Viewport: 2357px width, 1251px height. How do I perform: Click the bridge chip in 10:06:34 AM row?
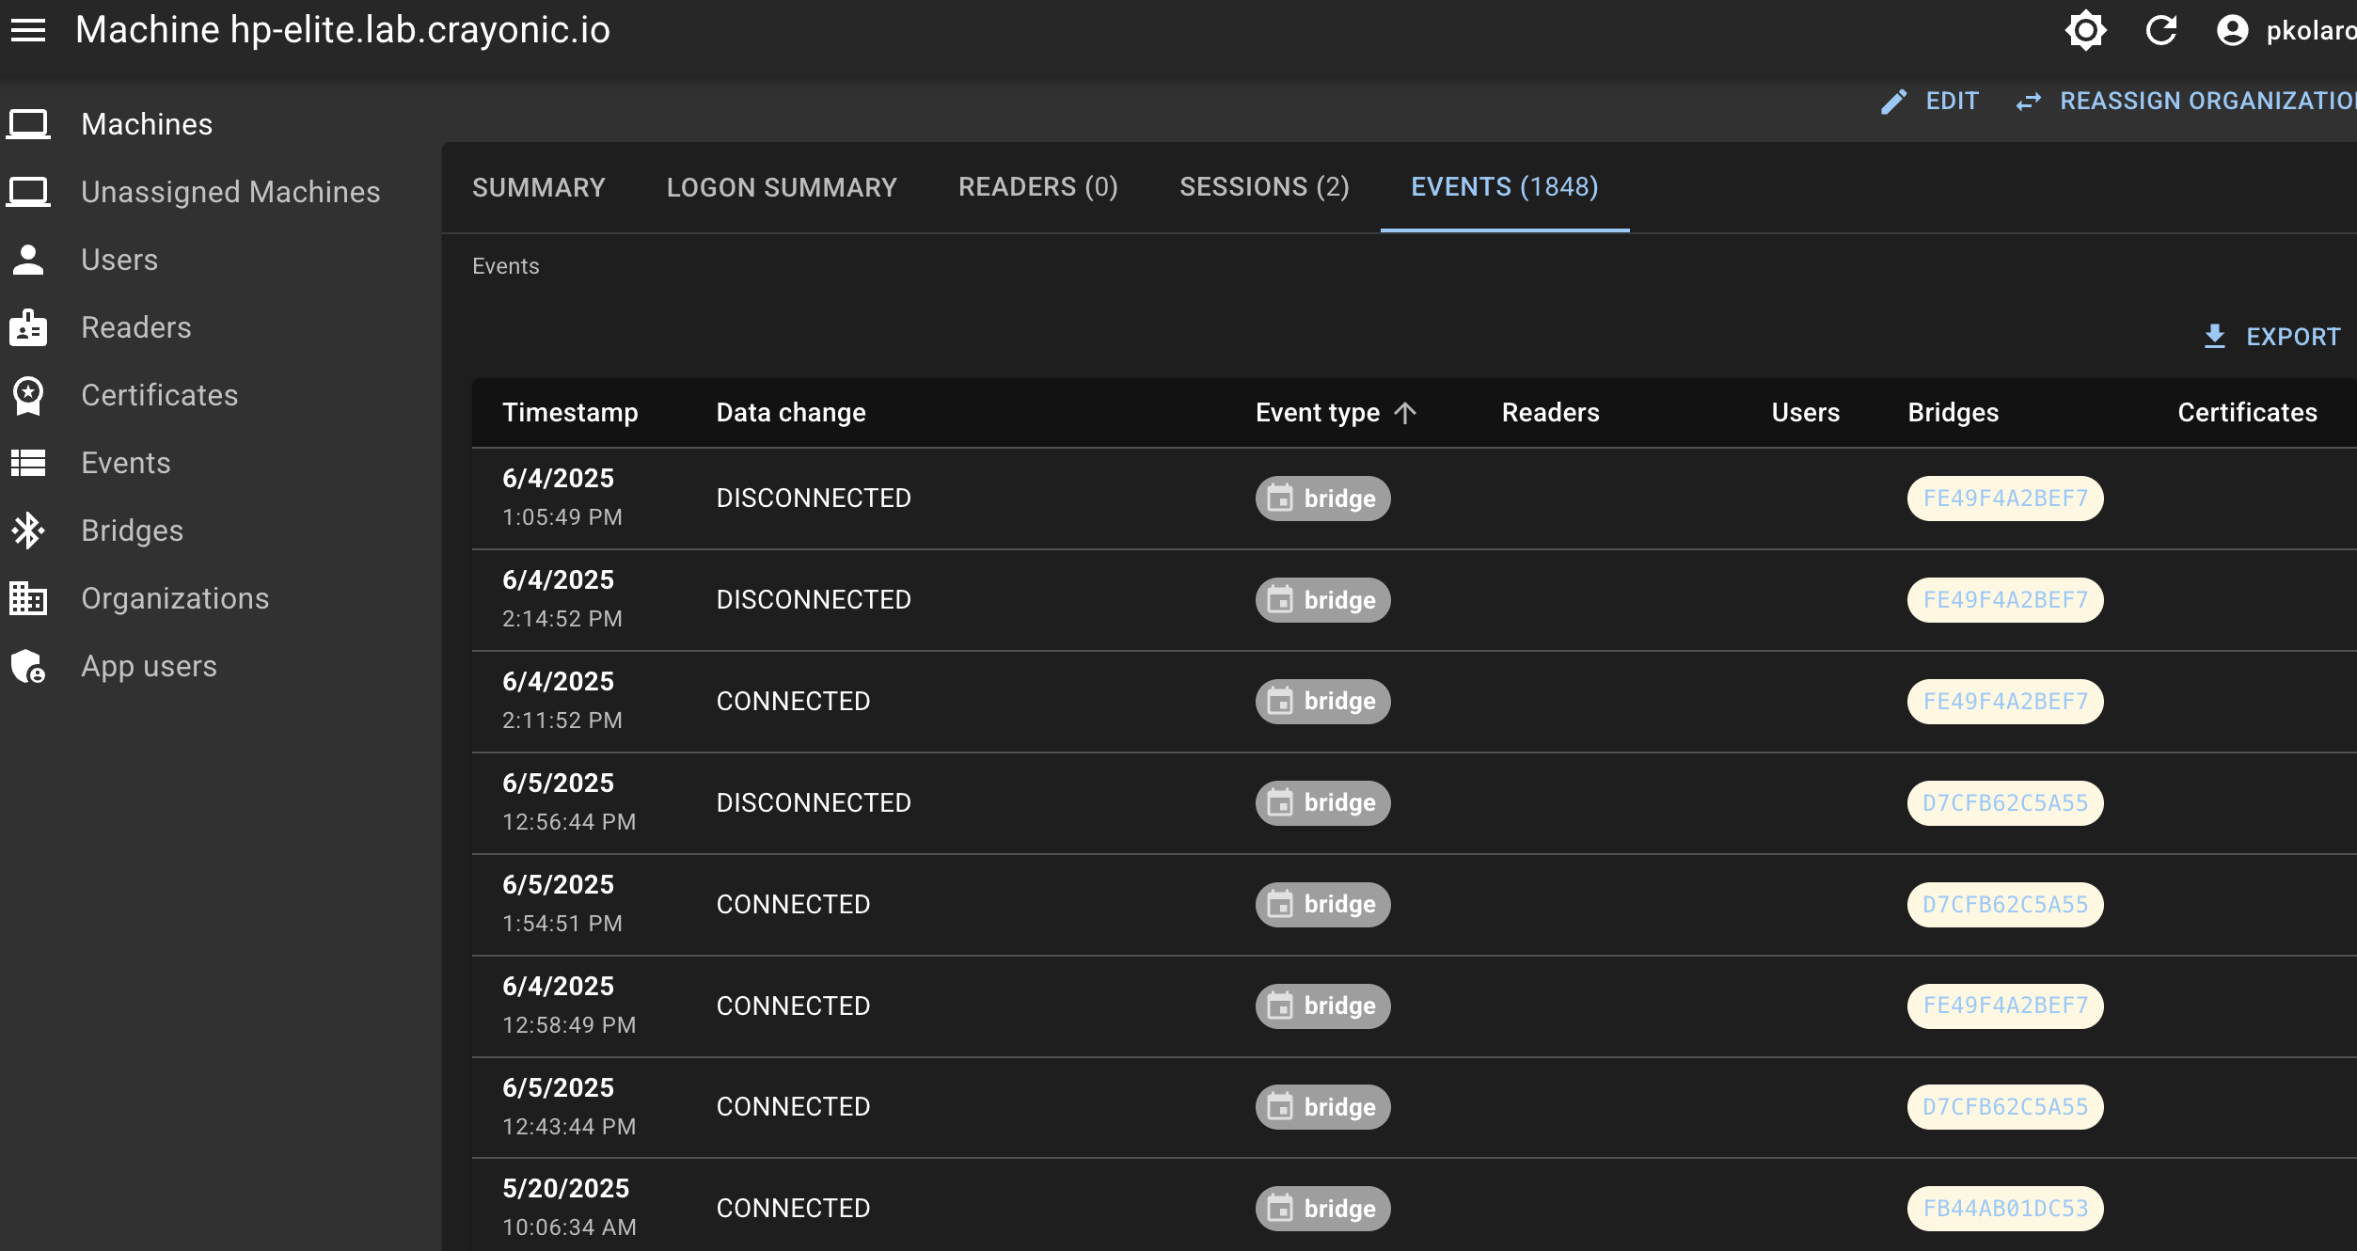coord(1322,1209)
